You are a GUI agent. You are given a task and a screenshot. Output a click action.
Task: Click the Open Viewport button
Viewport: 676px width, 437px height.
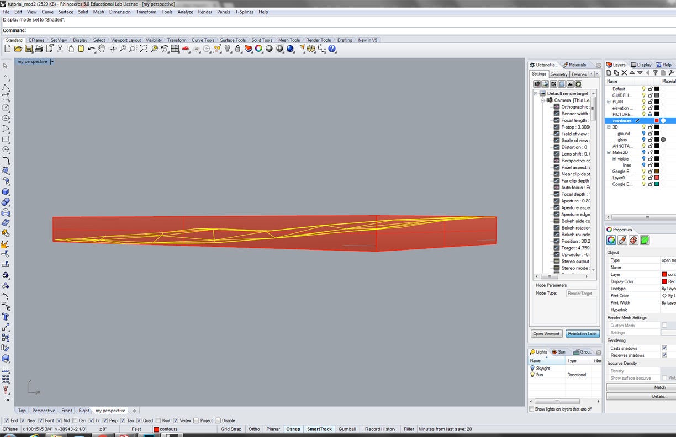tap(546, 334)
